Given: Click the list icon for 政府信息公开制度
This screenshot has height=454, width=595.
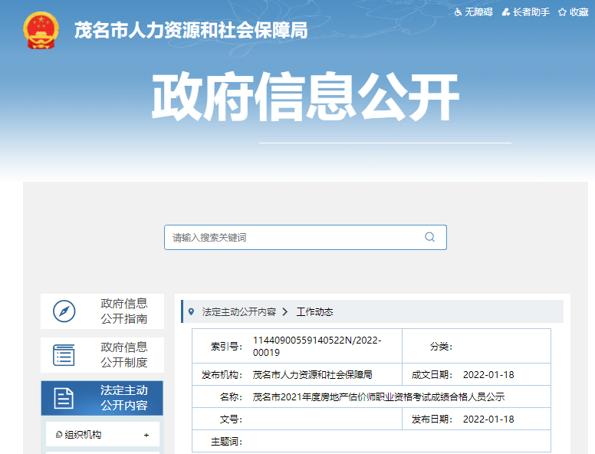Looking at the screenshot, I should coord(64,355).
